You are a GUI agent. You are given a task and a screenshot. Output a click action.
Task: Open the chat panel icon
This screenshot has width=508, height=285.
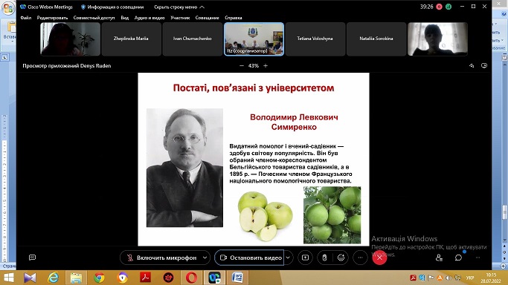point(458,258)
